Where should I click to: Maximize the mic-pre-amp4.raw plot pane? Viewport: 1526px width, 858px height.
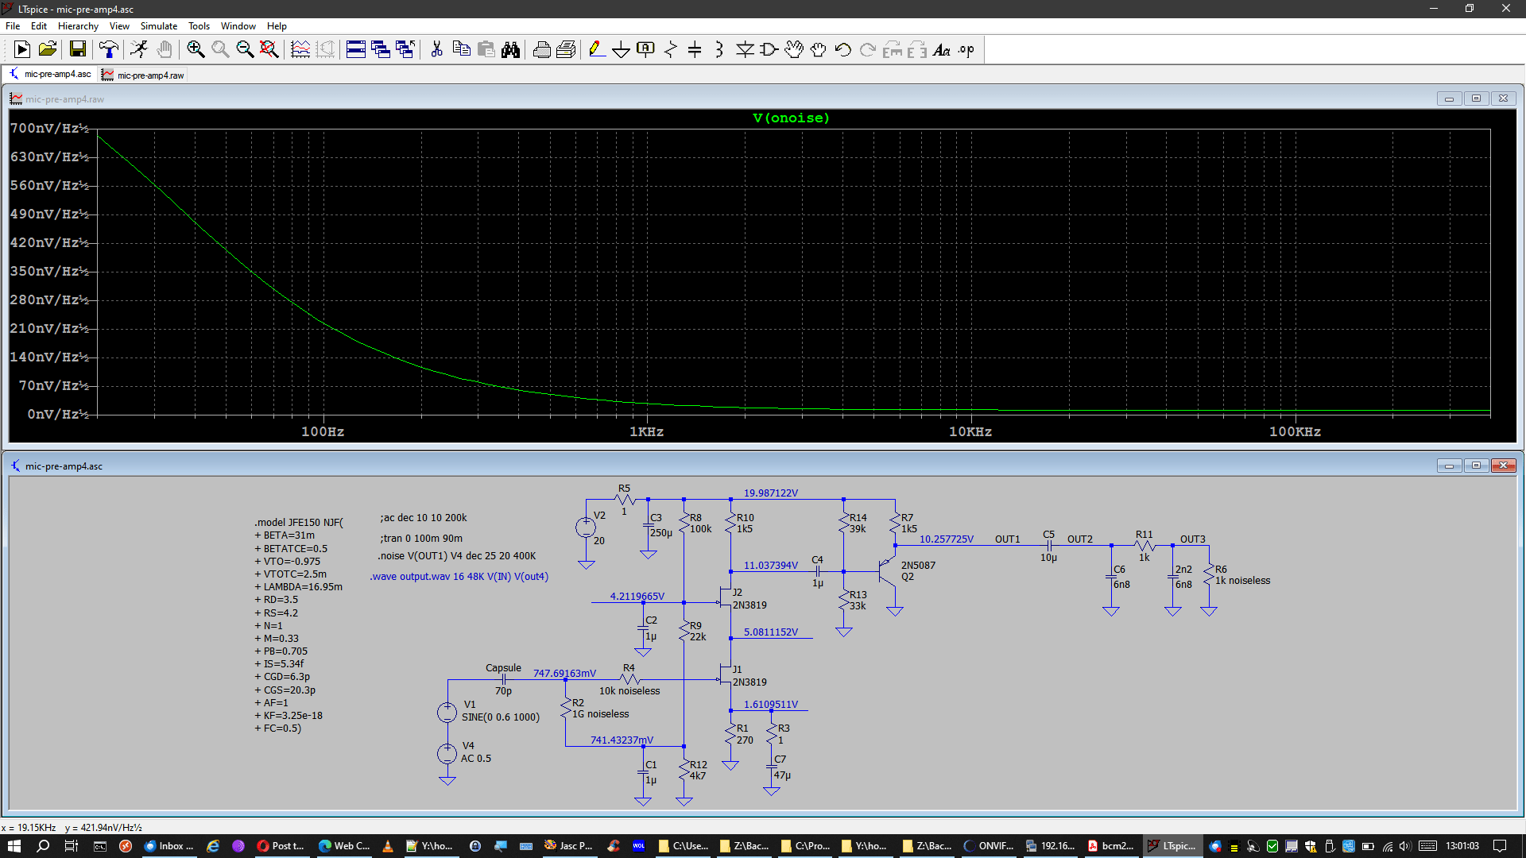[x=1476, y=99]
